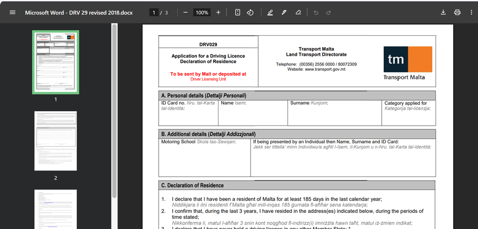Zoom out with the minus button
This screenshot has width=478, height=229.
(185, 13)
